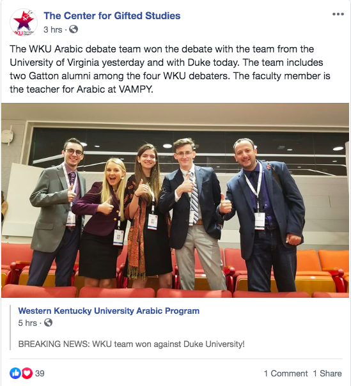
Task: Show who reacted via the 39 count
Action: coord(40,373)
